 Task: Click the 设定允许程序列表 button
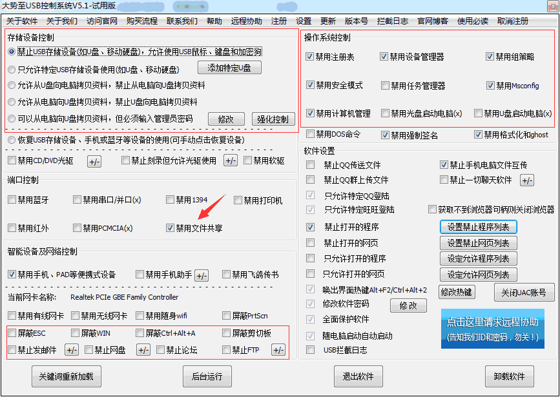pyautogui.click(x=478, y=258)
